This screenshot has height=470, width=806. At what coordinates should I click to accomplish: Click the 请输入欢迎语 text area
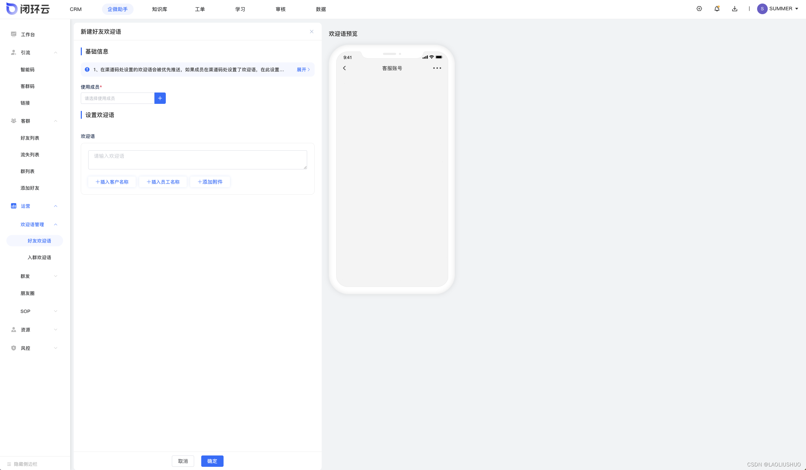198,160
